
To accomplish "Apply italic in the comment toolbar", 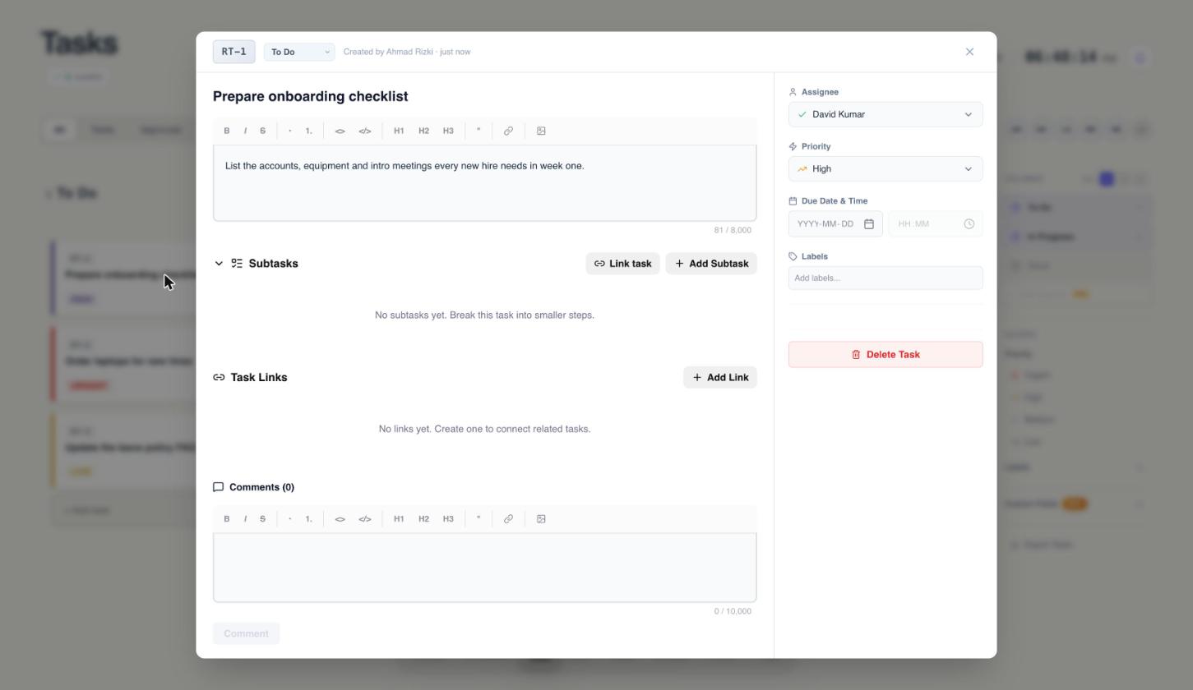I will [x=245, y=519].
